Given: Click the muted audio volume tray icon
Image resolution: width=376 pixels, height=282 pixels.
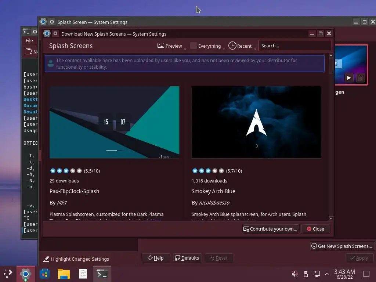Looking at the screenshot, I should point(294,274).
